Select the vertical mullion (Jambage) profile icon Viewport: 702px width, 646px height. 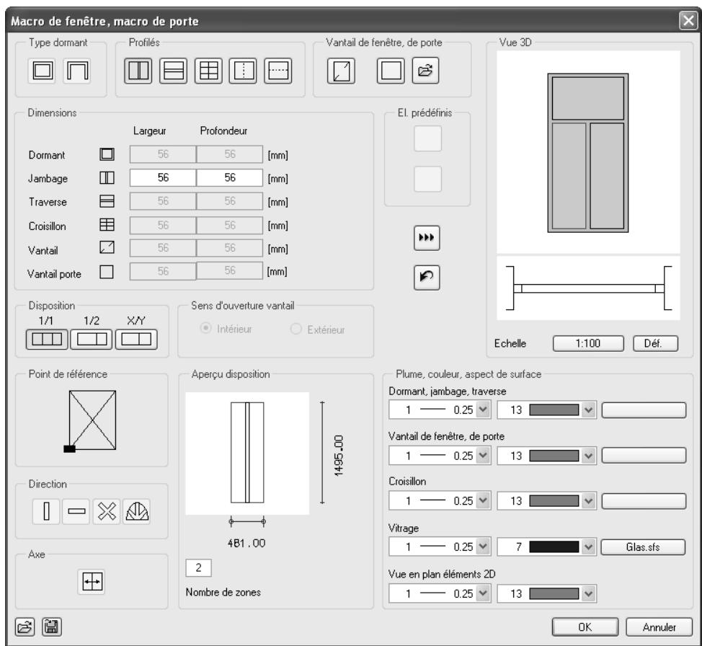[x=138, y=71]
